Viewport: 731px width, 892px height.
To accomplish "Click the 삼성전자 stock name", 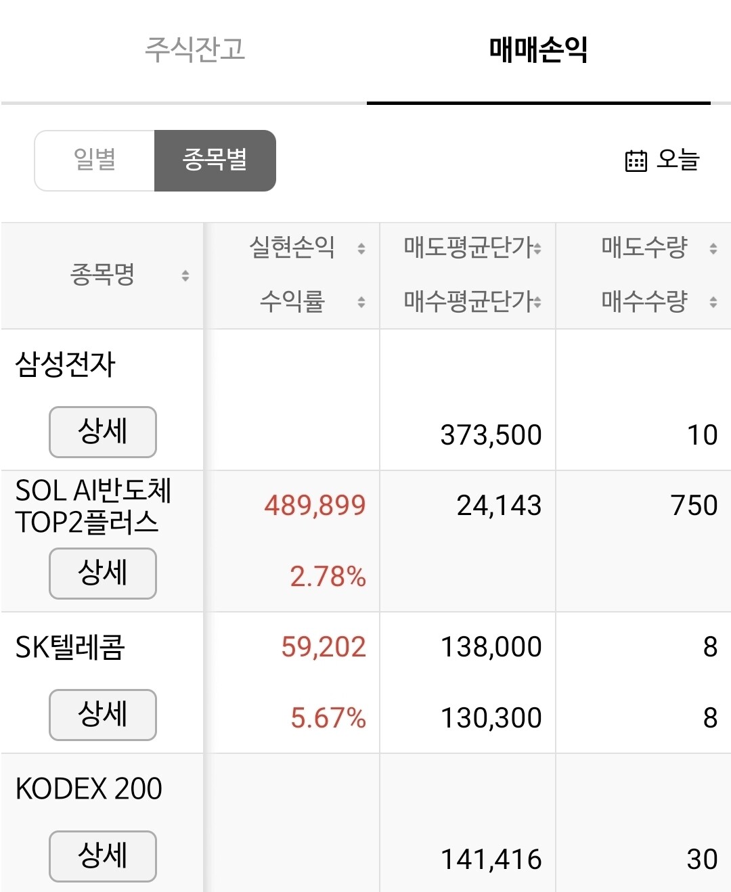I will 66,364.
